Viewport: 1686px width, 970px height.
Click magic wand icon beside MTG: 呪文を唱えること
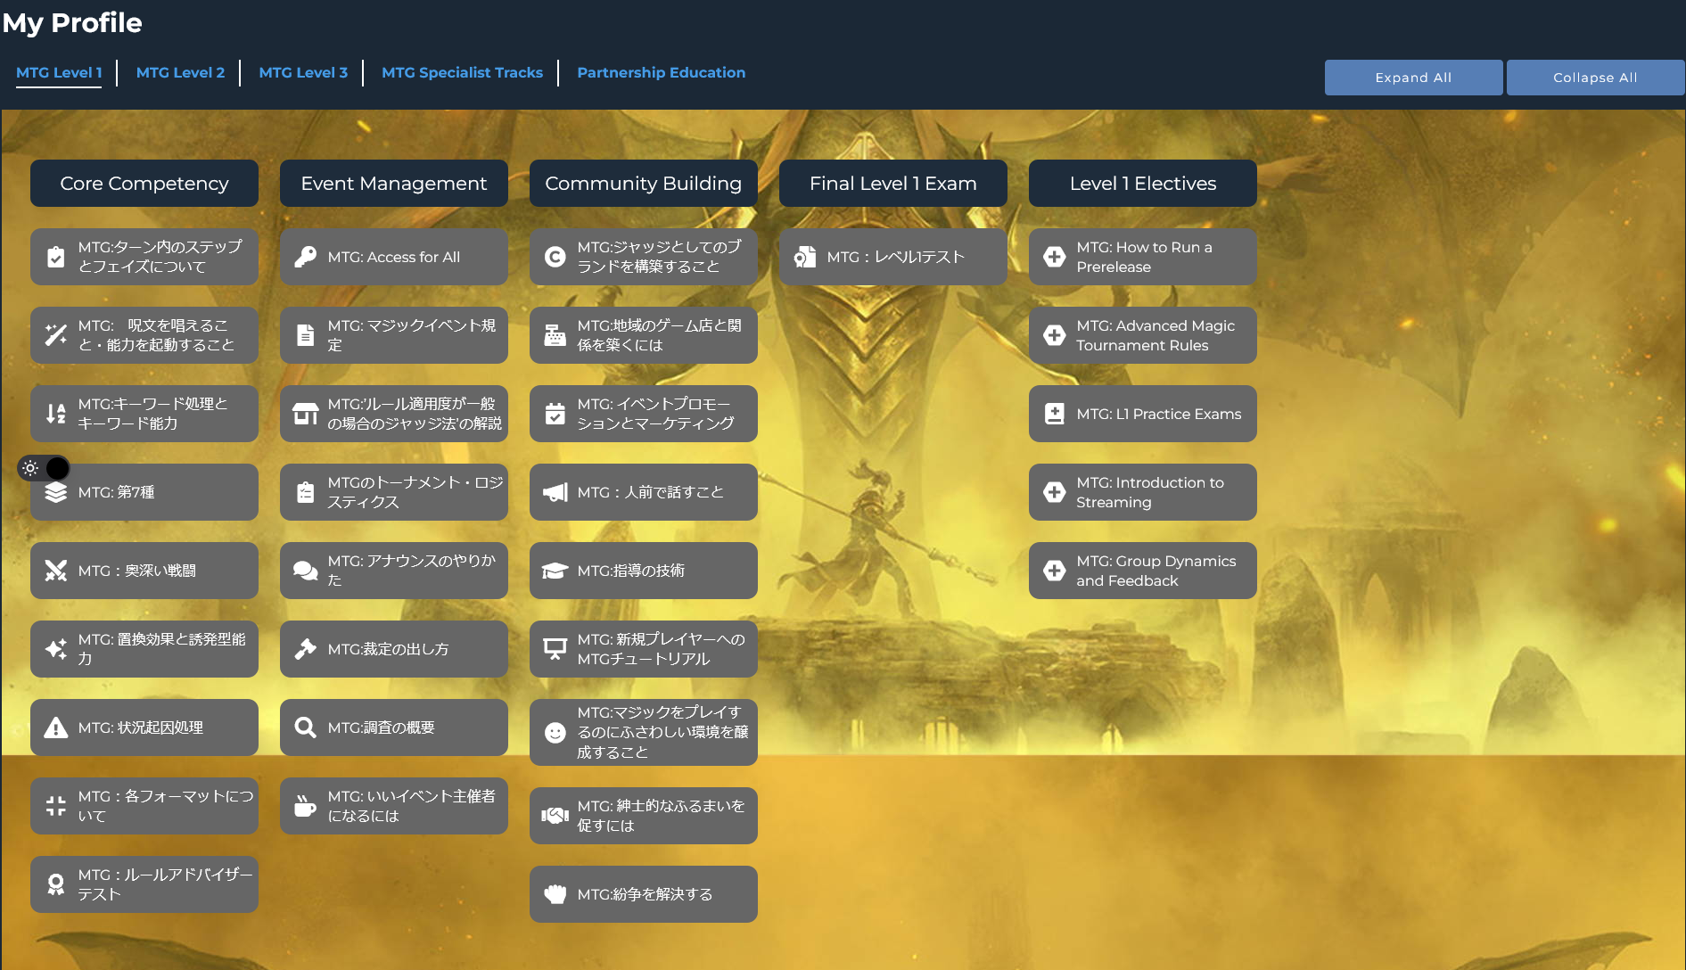[x=55, y=335]
